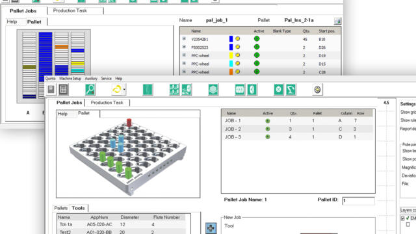Viewport: 416px width, 234px height.
Task: Open the Machine Setup menu
Action: click(70, 79)
